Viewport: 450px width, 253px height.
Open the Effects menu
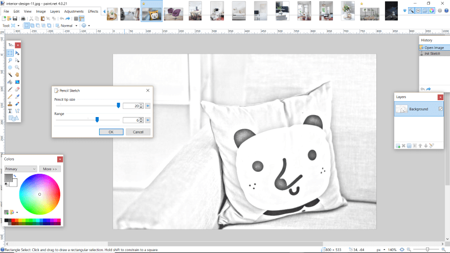[93, 11]
